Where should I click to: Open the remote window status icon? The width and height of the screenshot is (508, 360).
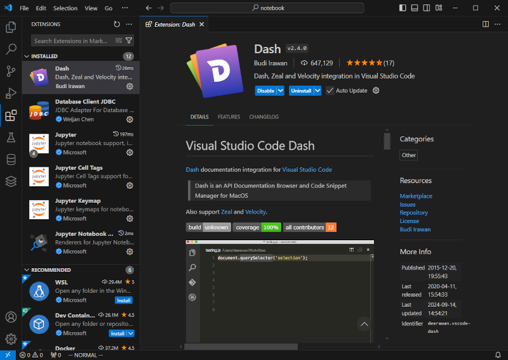click(x=8, y=355)
